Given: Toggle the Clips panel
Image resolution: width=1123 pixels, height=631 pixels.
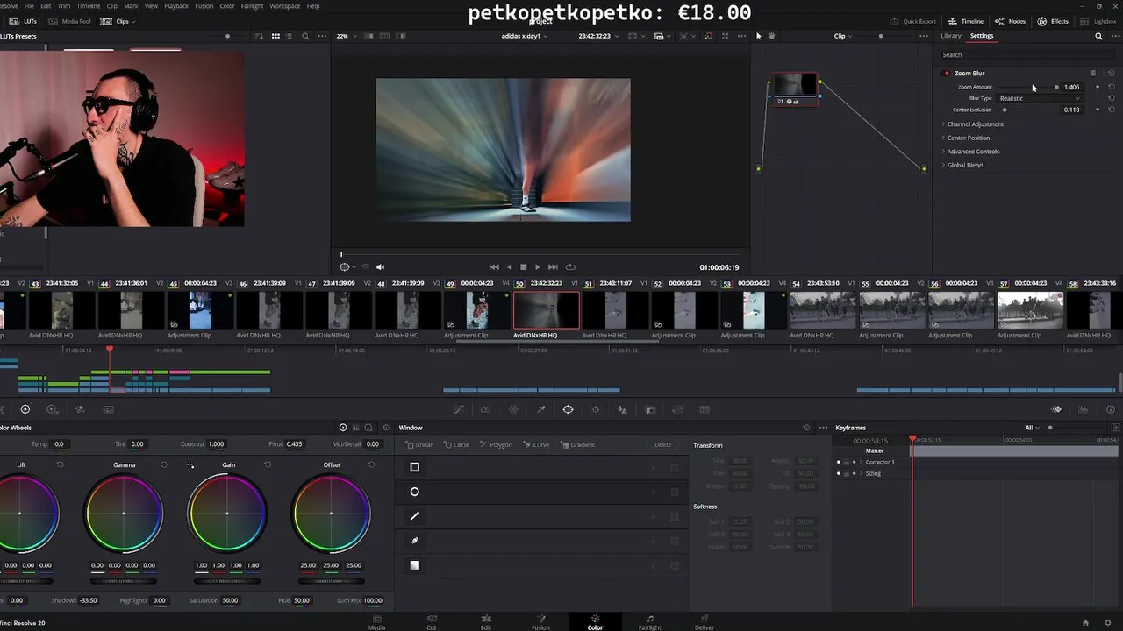Looking at the screenshot, I should [116, 21].
